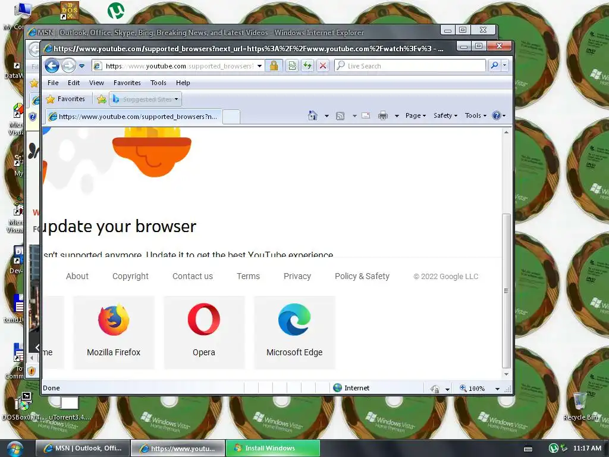Viewport: 609px width, 457px height.
Task: Open the File menu
Action: click(x=53, y=82)
